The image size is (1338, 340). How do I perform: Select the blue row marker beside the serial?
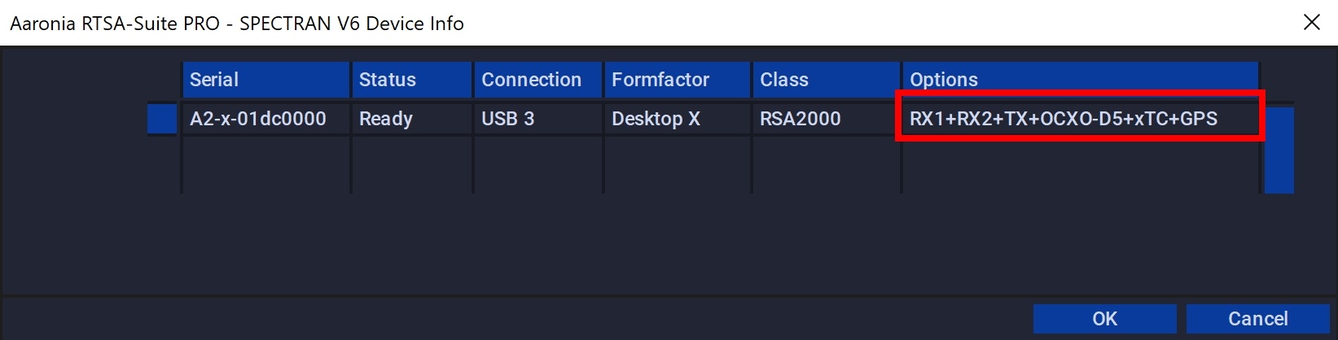click(x=162, y=119)
